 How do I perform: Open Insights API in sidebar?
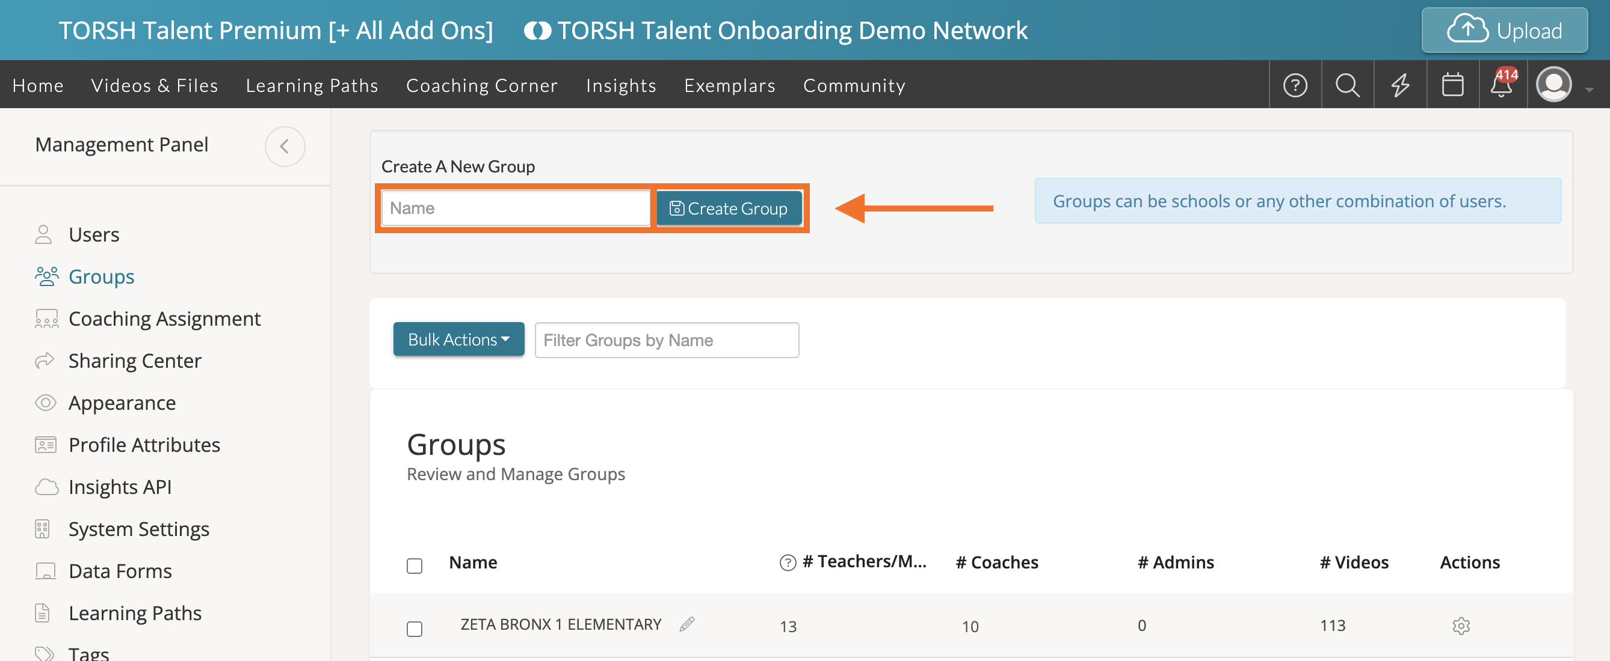tap(120, 486)
